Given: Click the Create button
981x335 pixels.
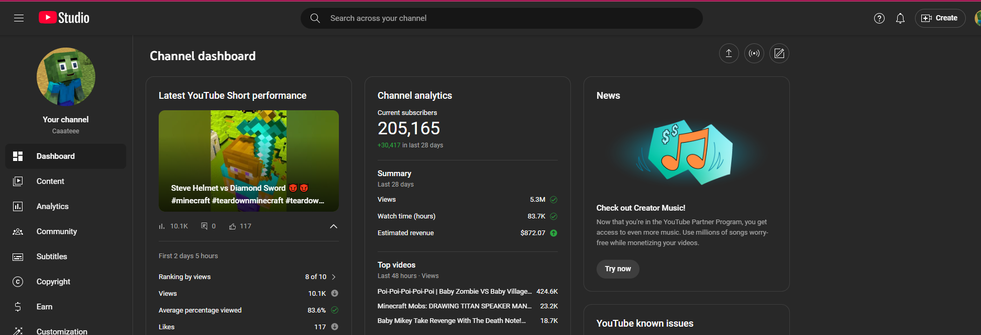Looking at the screenshot, I should [x=940, y=18].
